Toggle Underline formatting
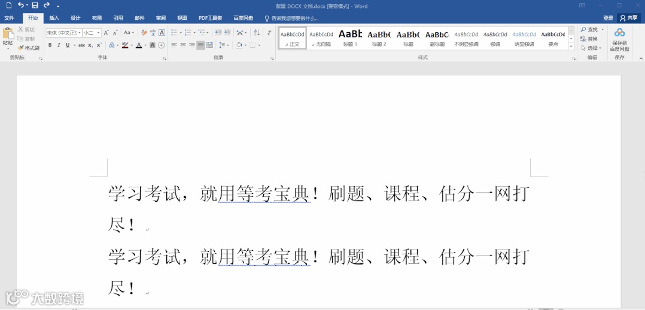This screenshot has width=645, height=310. pos(68,45)
